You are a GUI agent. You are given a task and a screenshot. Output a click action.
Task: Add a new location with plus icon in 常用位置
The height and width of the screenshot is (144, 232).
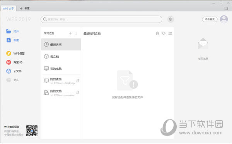pyautogui.click(x=70, y=33)
